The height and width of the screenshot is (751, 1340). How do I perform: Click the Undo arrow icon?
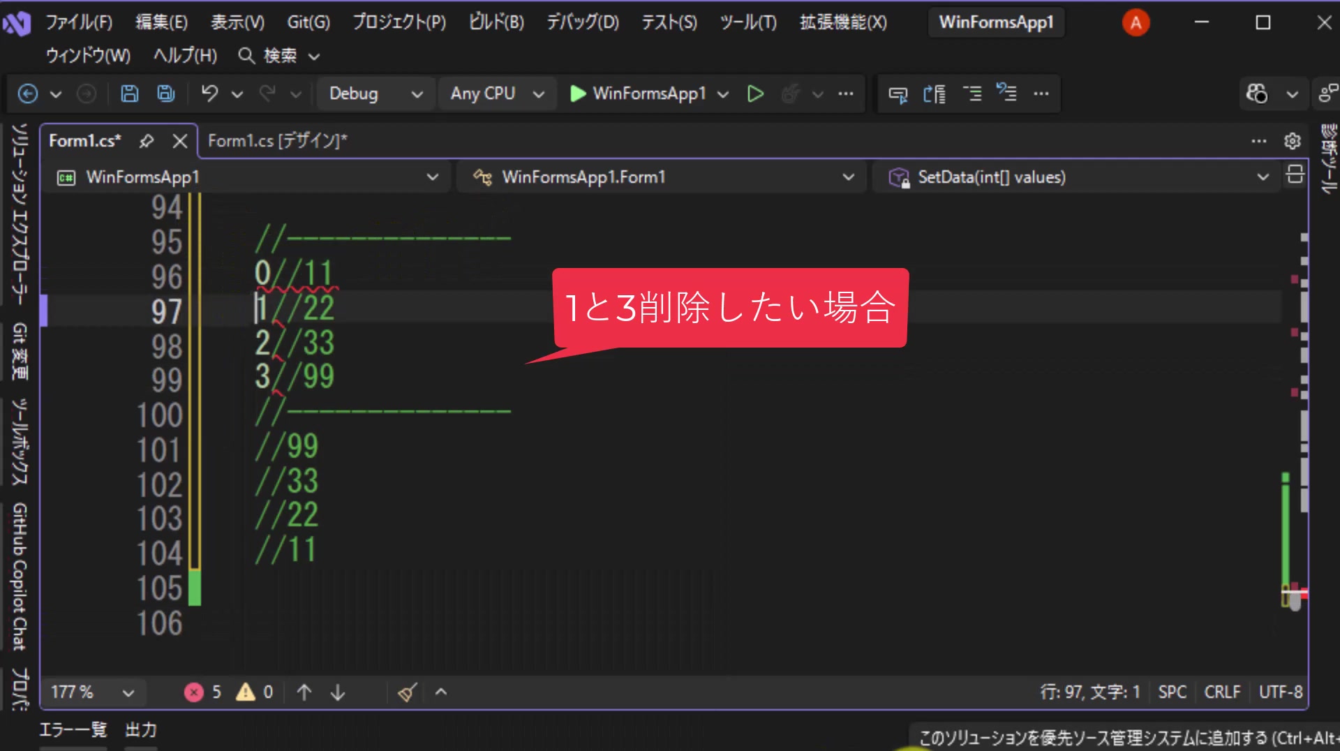[x=209, y=94]
